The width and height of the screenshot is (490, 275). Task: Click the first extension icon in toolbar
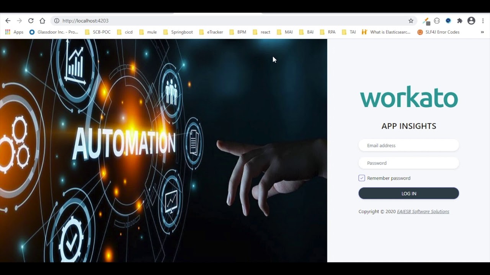[426, 21]
